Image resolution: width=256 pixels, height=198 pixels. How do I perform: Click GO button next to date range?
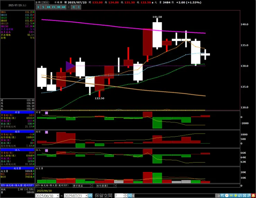coord(90,196)
